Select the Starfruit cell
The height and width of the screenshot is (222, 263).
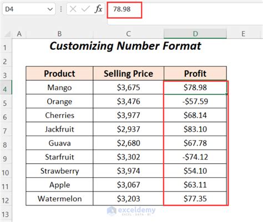[x=59, y=157]
